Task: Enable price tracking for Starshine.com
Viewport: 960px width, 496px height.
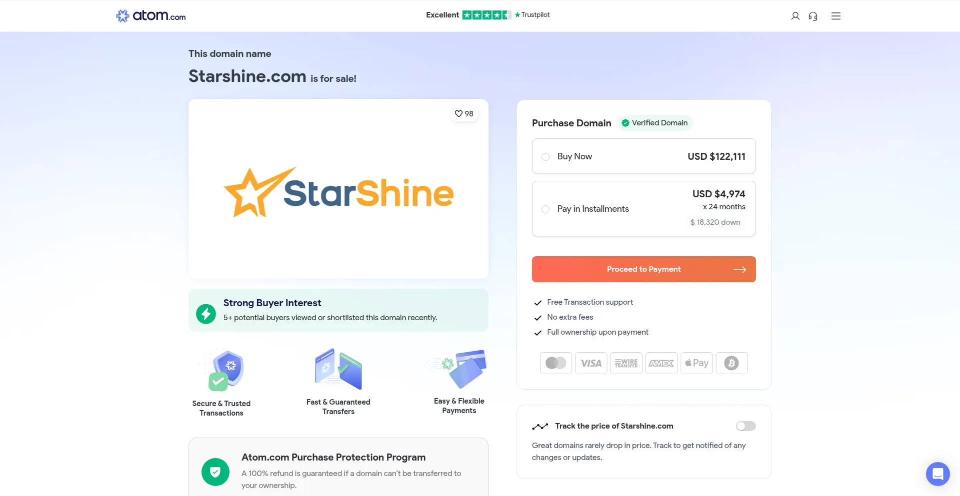Action: coord(745,426)
